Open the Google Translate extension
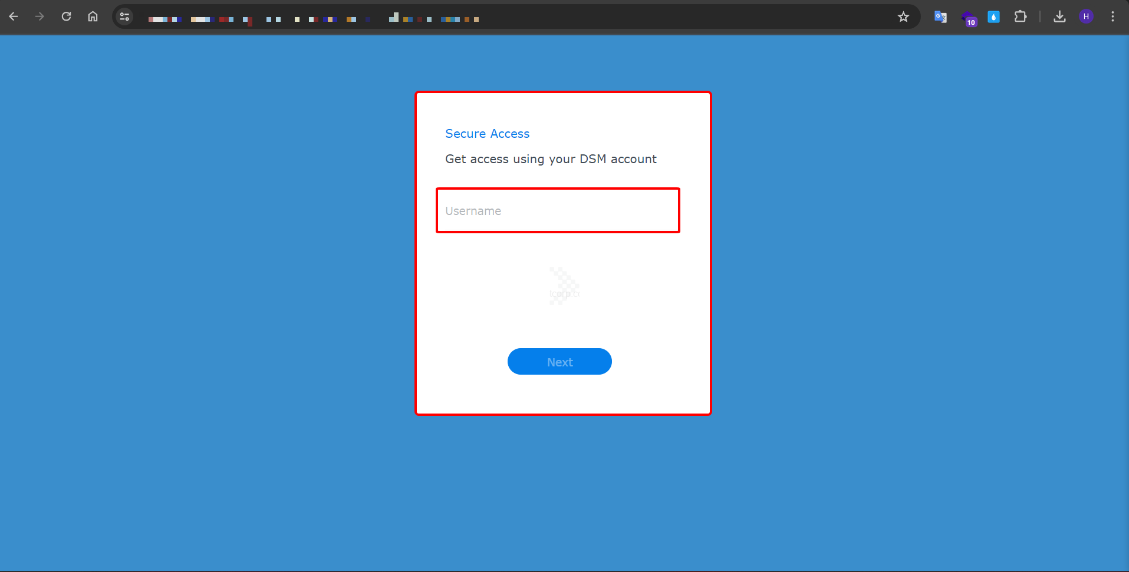The image size is (1129, 572). coord(940,16)
